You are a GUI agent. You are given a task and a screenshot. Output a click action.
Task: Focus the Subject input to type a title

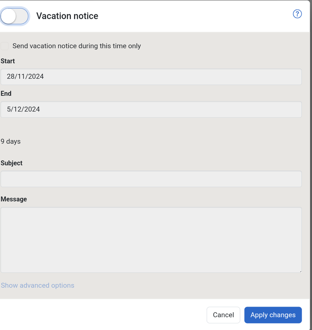click(151, 179)
